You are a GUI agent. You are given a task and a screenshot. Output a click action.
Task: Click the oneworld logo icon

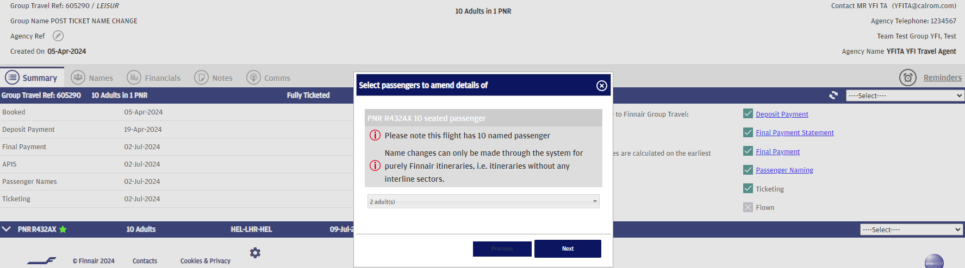point(934,261)
